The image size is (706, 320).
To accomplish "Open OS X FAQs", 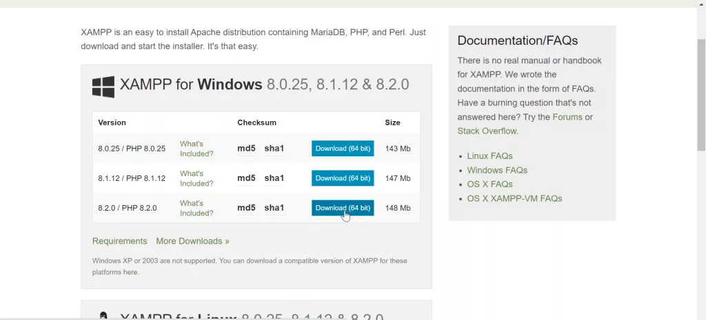I will point(490,184).
